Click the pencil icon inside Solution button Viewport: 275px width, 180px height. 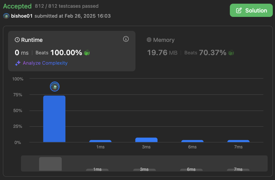pyautogui.click(x=239, y=11)
